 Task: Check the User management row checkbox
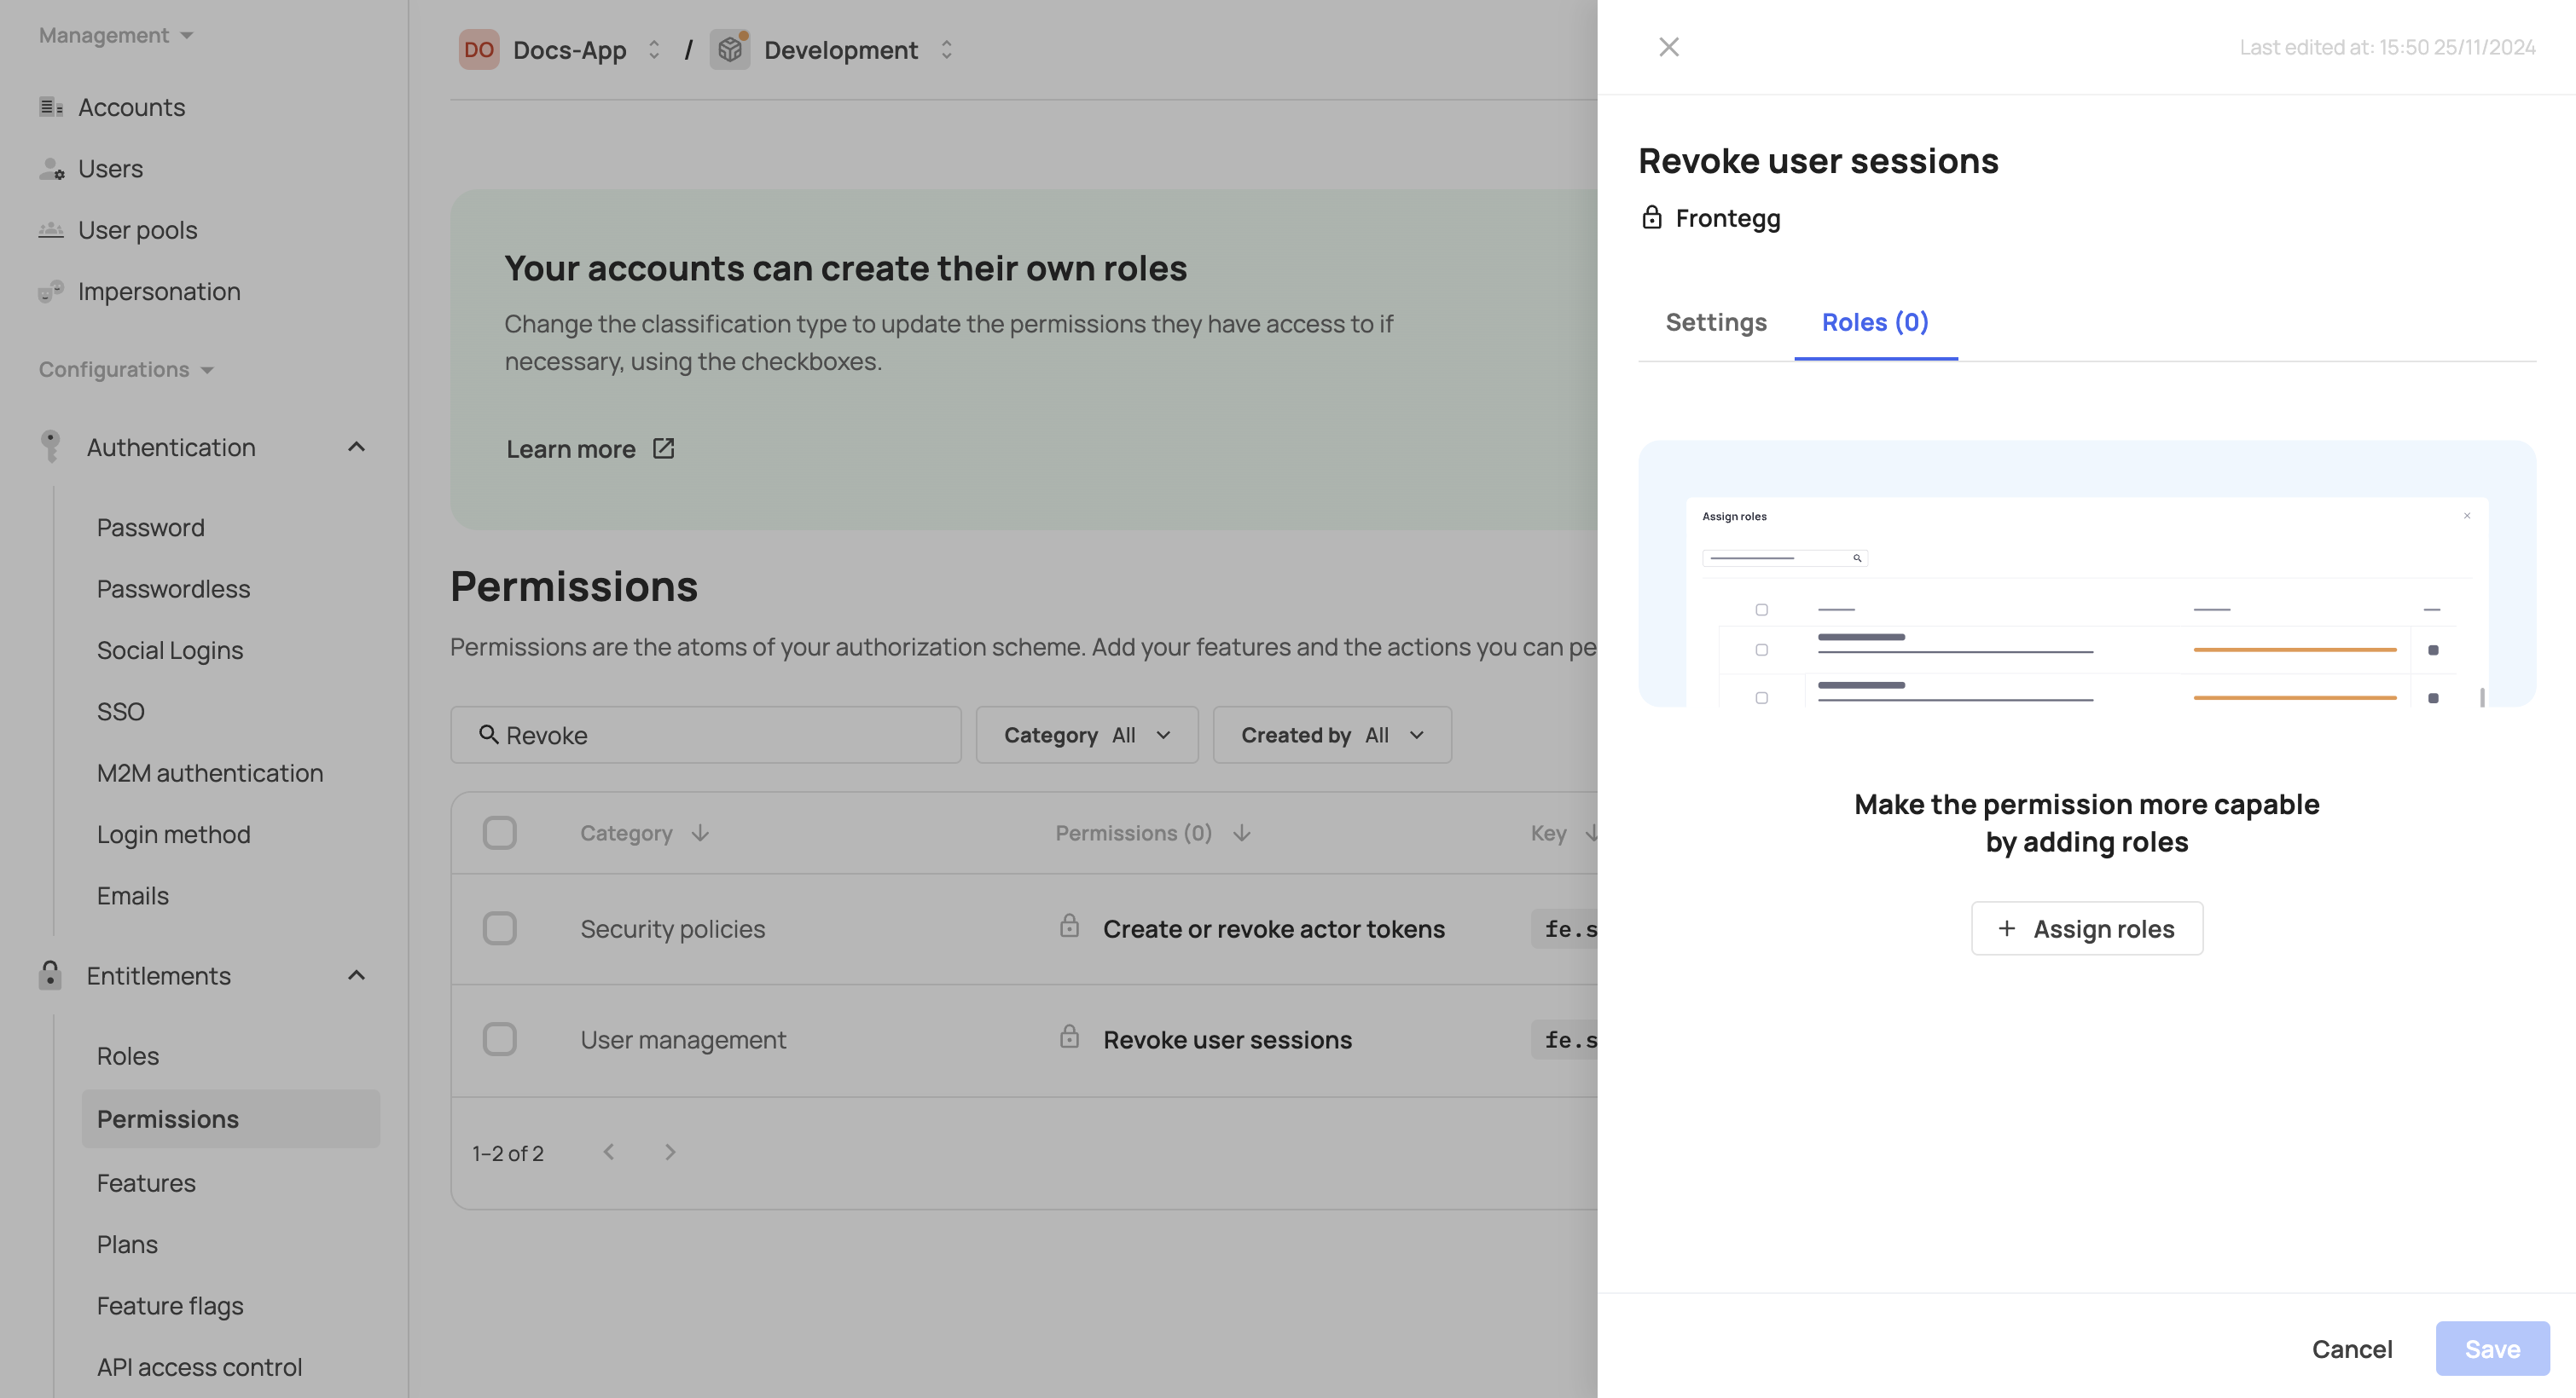pos(499,1039)
